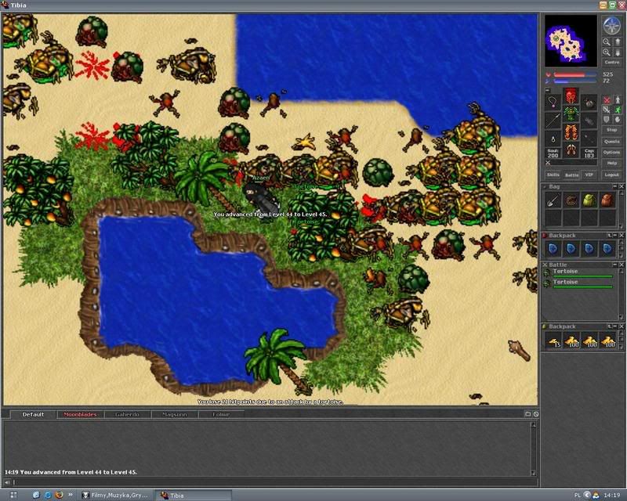Click the Help button

[612, 163]
